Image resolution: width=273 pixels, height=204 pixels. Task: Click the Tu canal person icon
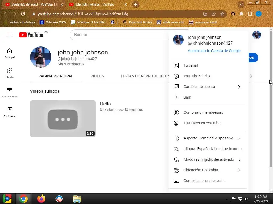point(176,66)
